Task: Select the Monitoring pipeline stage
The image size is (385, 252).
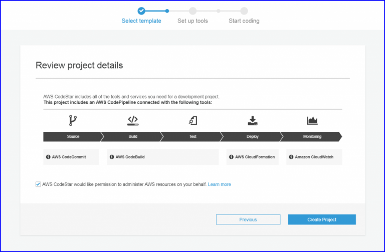Action: coord(312,136)
